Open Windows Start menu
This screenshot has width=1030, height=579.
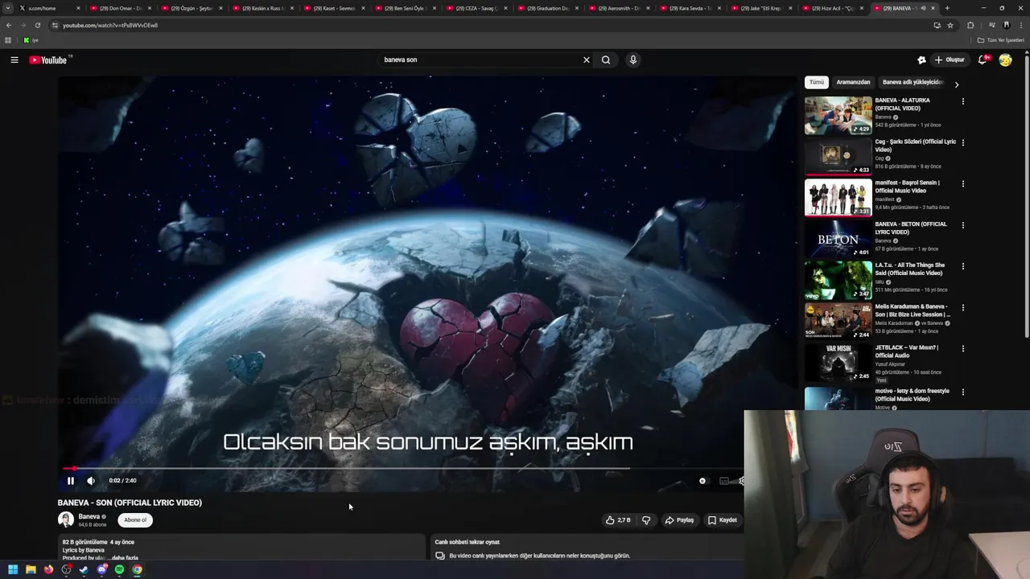click(13, 569)
